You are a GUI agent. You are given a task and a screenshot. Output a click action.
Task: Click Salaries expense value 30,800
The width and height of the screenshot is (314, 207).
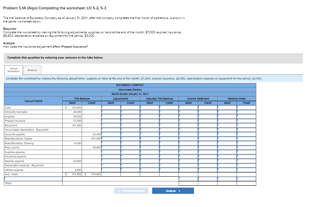pyautogui.click(x=77, y=161)
